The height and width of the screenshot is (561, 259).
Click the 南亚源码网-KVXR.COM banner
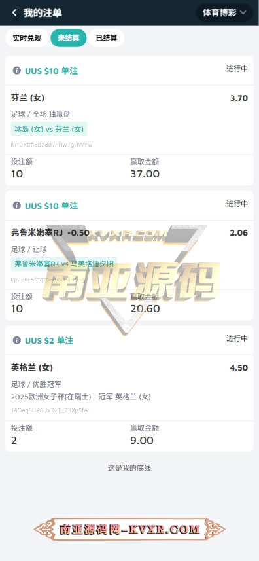click(129, 529)
